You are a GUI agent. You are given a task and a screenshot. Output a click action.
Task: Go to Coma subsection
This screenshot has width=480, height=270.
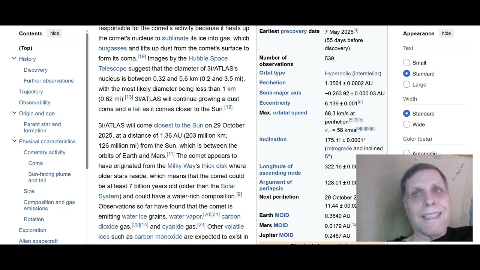36,163
